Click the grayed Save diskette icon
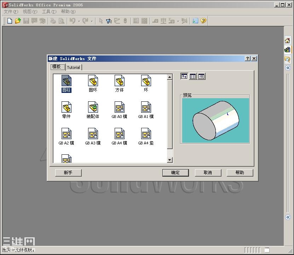The image size is (294, 255). (26, 21)
